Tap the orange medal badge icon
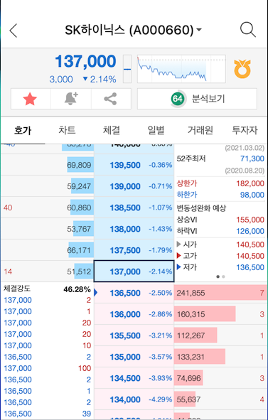The height and width of the screenshot is (420, 268). pyautogui.click(x=242, y=69)
